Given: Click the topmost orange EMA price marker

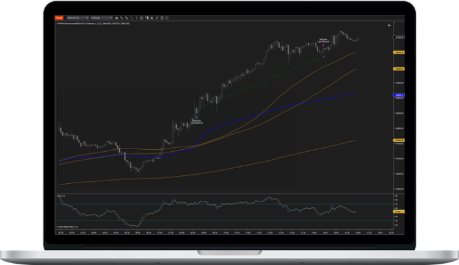Looking at the screenshot, I should 397,52.
